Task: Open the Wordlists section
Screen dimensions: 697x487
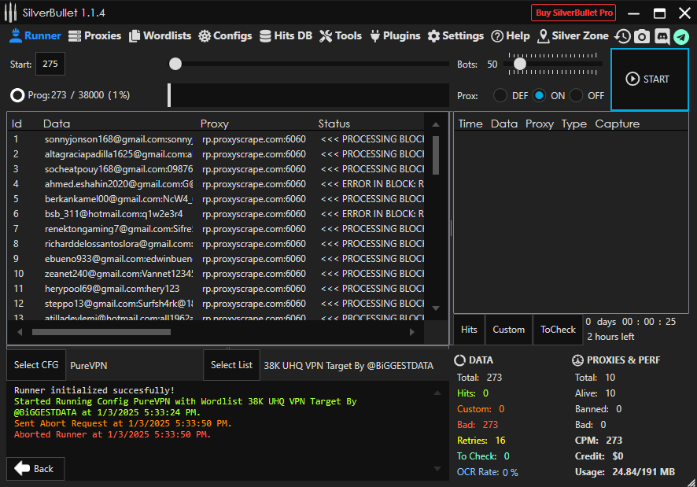Action: tap(160, 35)
